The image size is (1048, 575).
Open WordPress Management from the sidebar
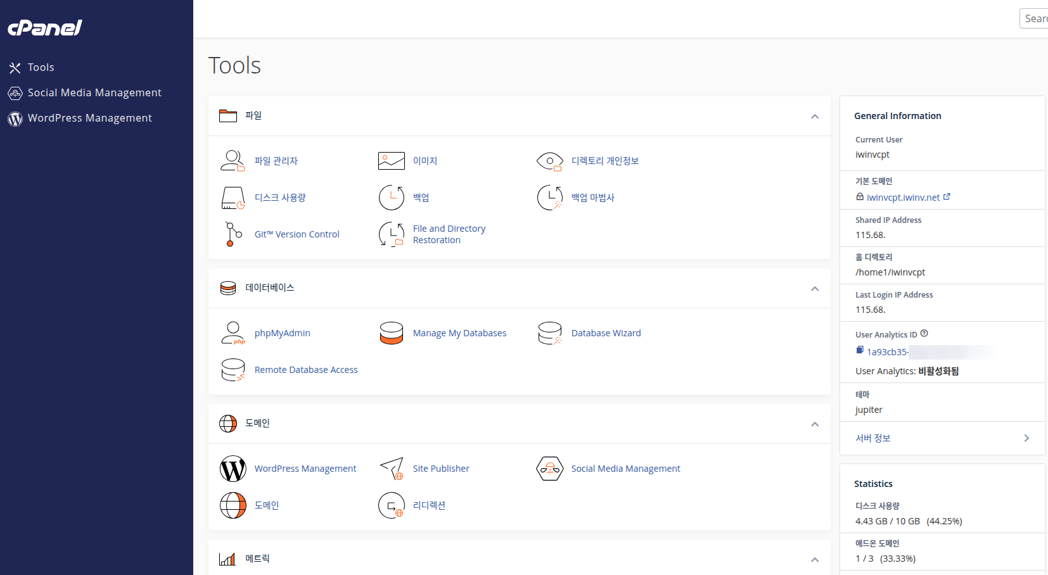90,118
